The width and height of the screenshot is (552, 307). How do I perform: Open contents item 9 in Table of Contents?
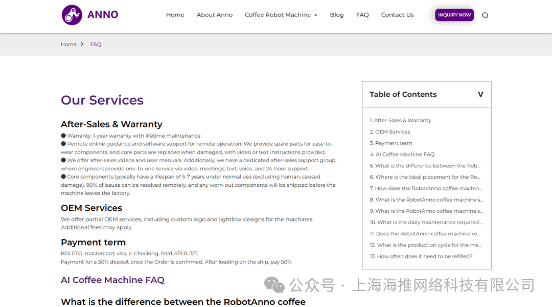(x=426, y=211)
